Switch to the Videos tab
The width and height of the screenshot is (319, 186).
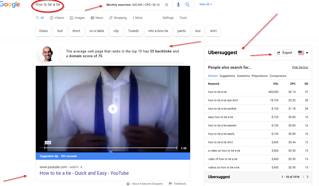pyautogui.click(x=57, y=18)
